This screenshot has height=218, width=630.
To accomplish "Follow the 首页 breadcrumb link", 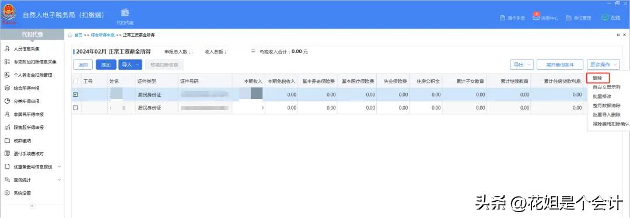I will click(78, 35).
